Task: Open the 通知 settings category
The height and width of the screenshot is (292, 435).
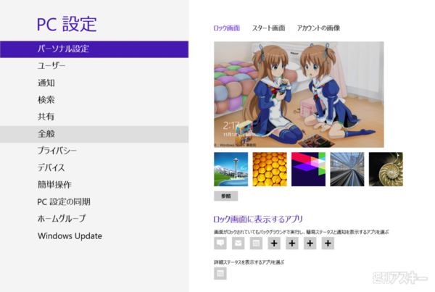Action: click(x=94, y=83)
